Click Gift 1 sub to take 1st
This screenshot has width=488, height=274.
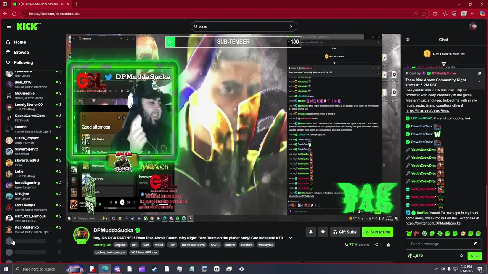[444, 54]
